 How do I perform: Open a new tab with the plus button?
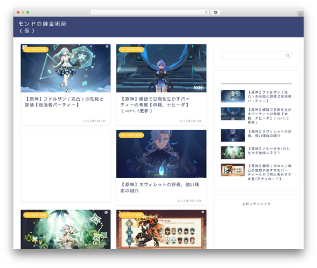pyautogui.click(x=301, y=14)
